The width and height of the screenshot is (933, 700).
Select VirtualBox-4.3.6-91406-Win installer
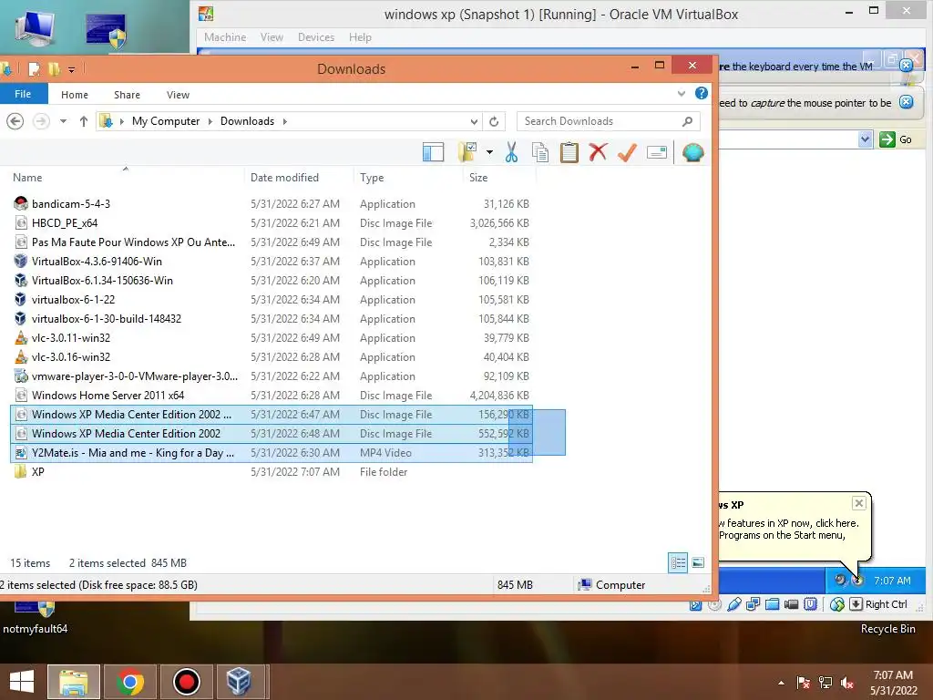click(x=97, y=261)
